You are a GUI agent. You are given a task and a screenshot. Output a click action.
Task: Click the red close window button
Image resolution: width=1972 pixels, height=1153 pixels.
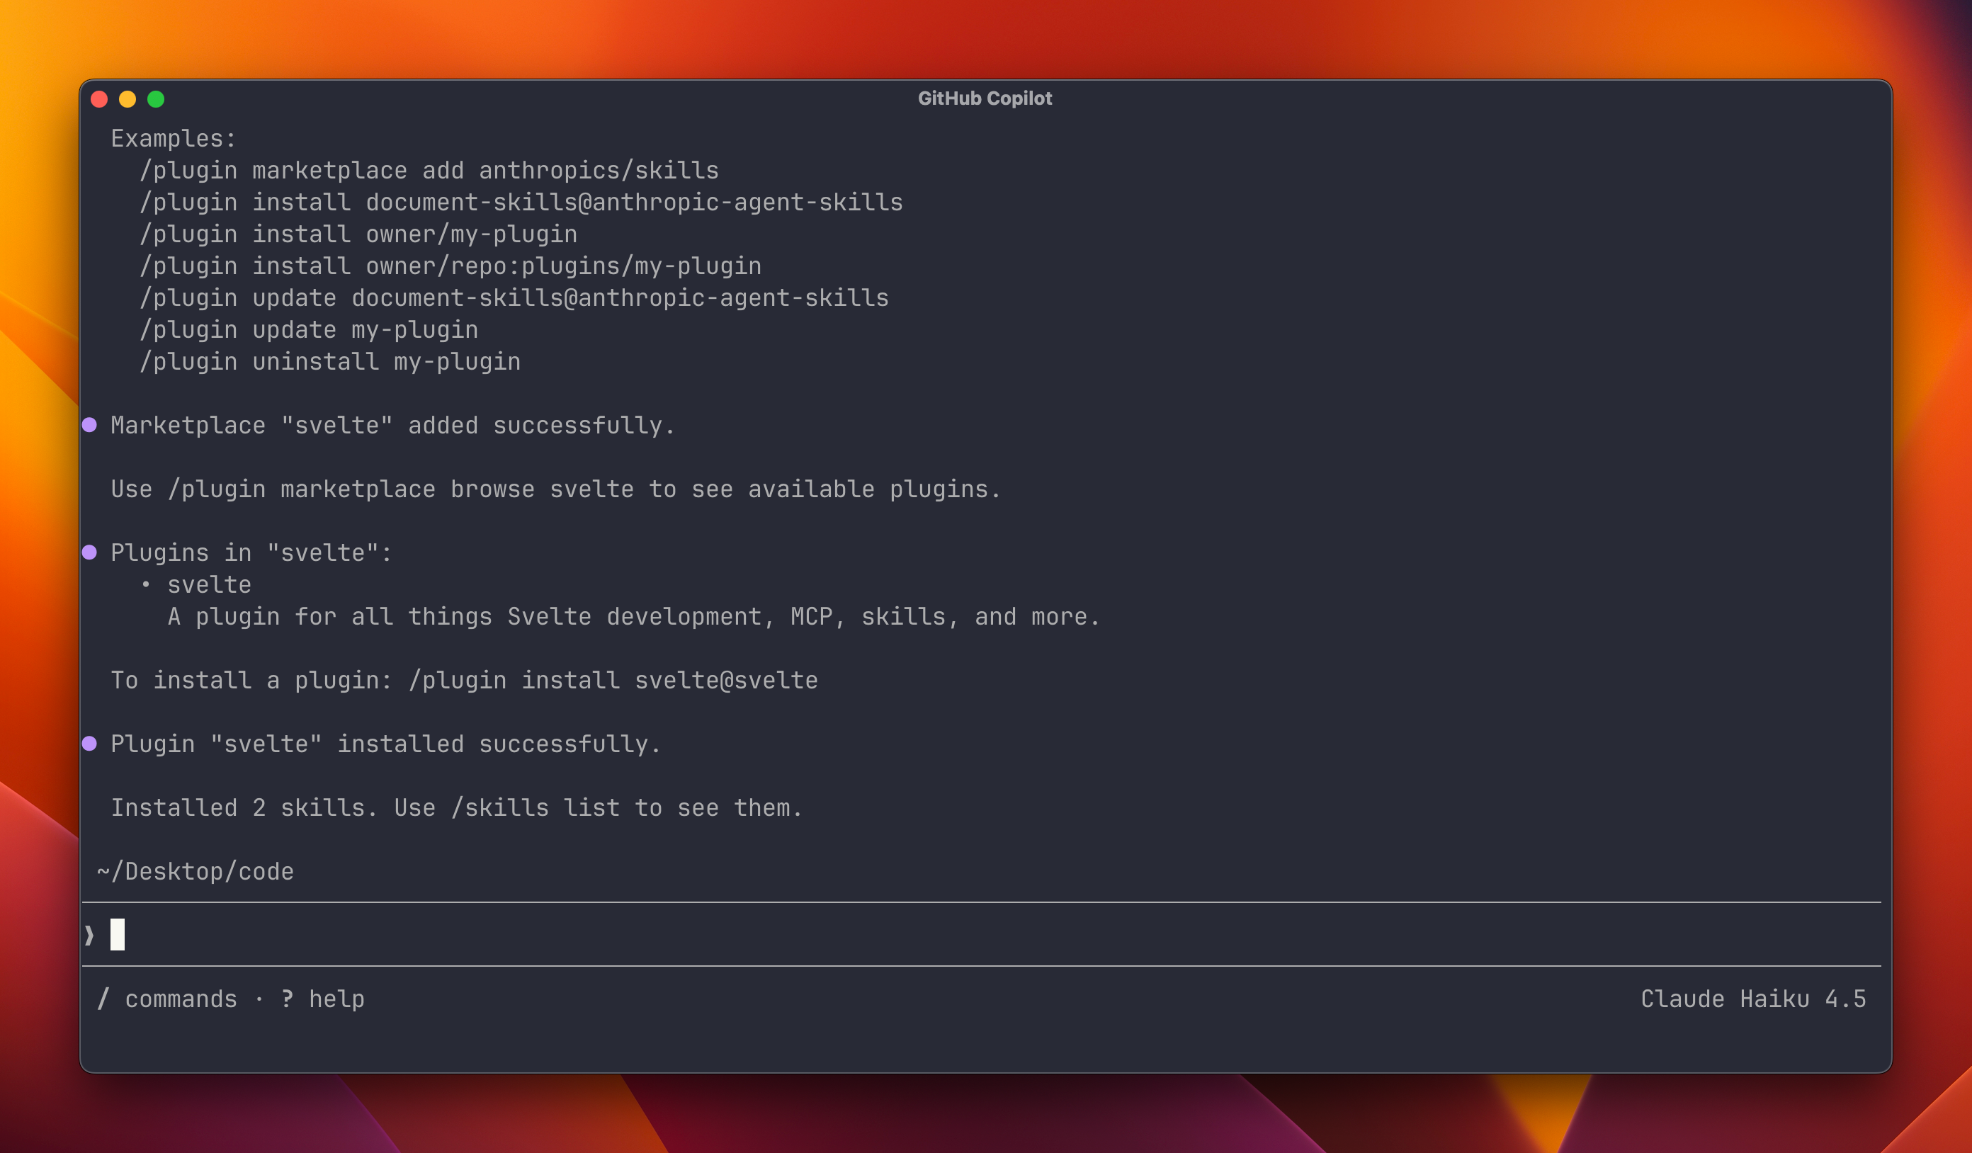(99, 99)
